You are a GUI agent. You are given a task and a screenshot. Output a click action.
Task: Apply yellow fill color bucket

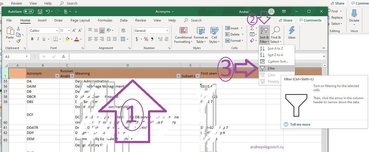pyautogui.click(x=67, y=39)
